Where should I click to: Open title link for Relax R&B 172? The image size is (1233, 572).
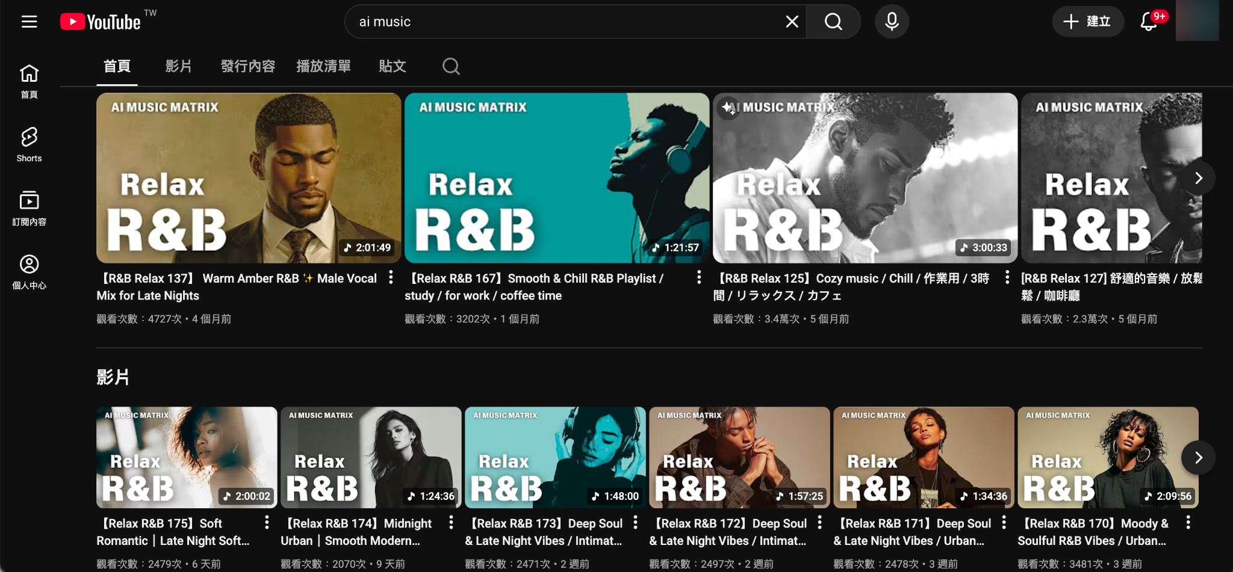pyautogui.click(x=728, y=532)
